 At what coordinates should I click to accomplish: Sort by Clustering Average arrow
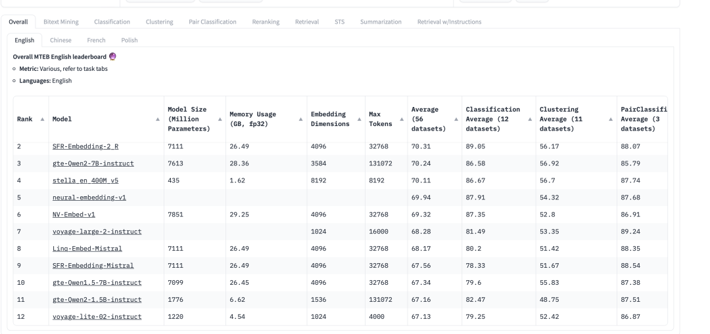(x=611, y=119)
